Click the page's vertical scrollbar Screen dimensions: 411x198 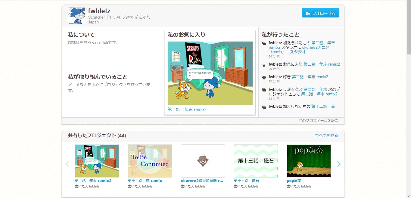pos(408,30)
